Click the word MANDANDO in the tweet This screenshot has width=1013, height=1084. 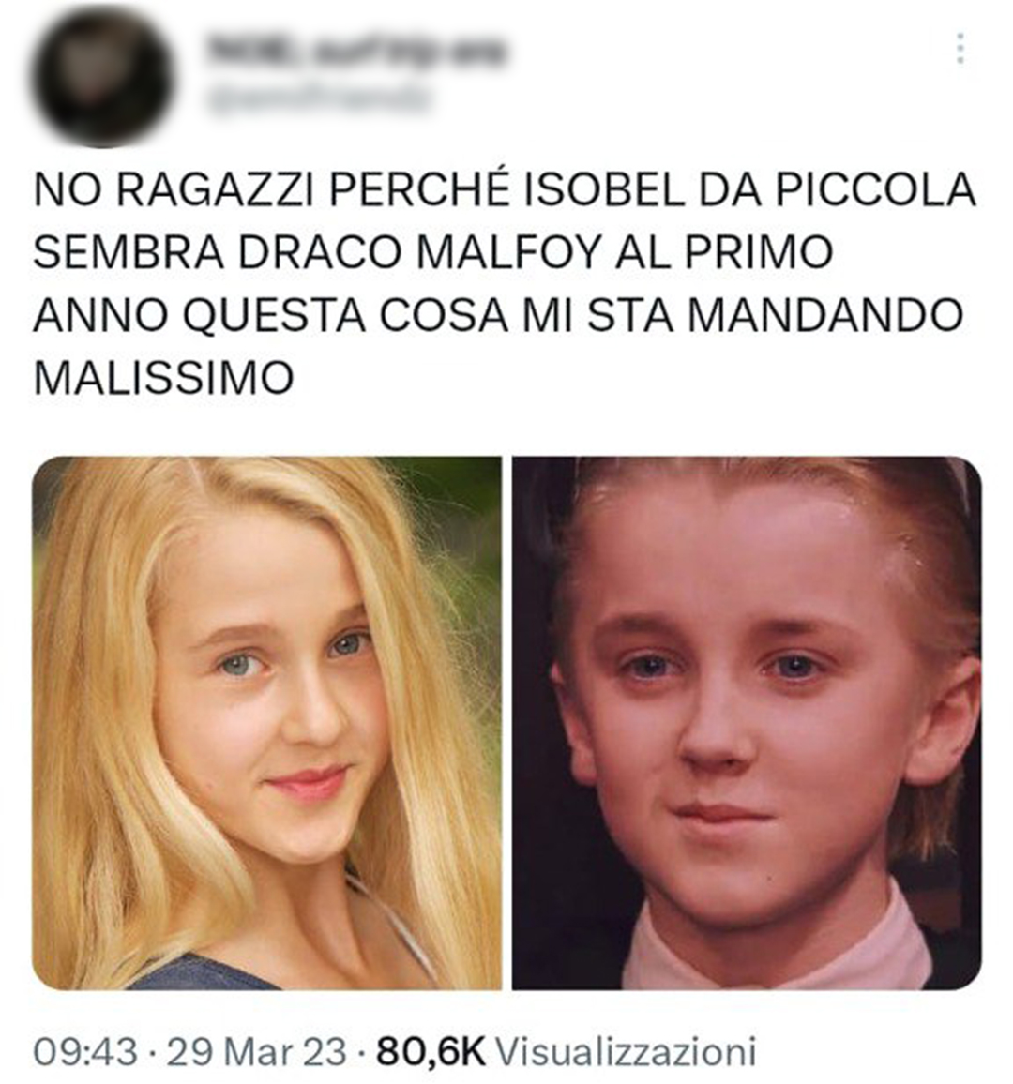(825, 314)
